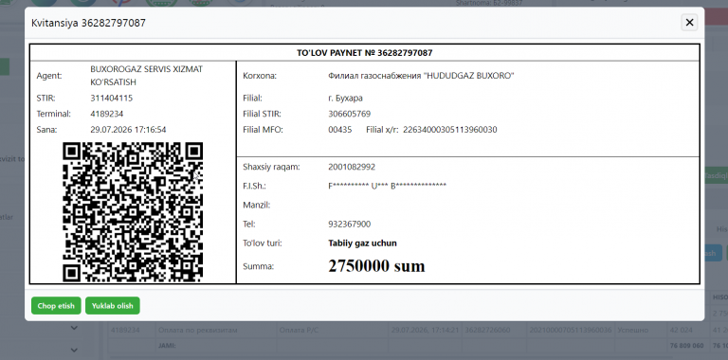Viewport: 728px width, 360px height.
Task: Click the To'lov turi: label
Action: 263,243
